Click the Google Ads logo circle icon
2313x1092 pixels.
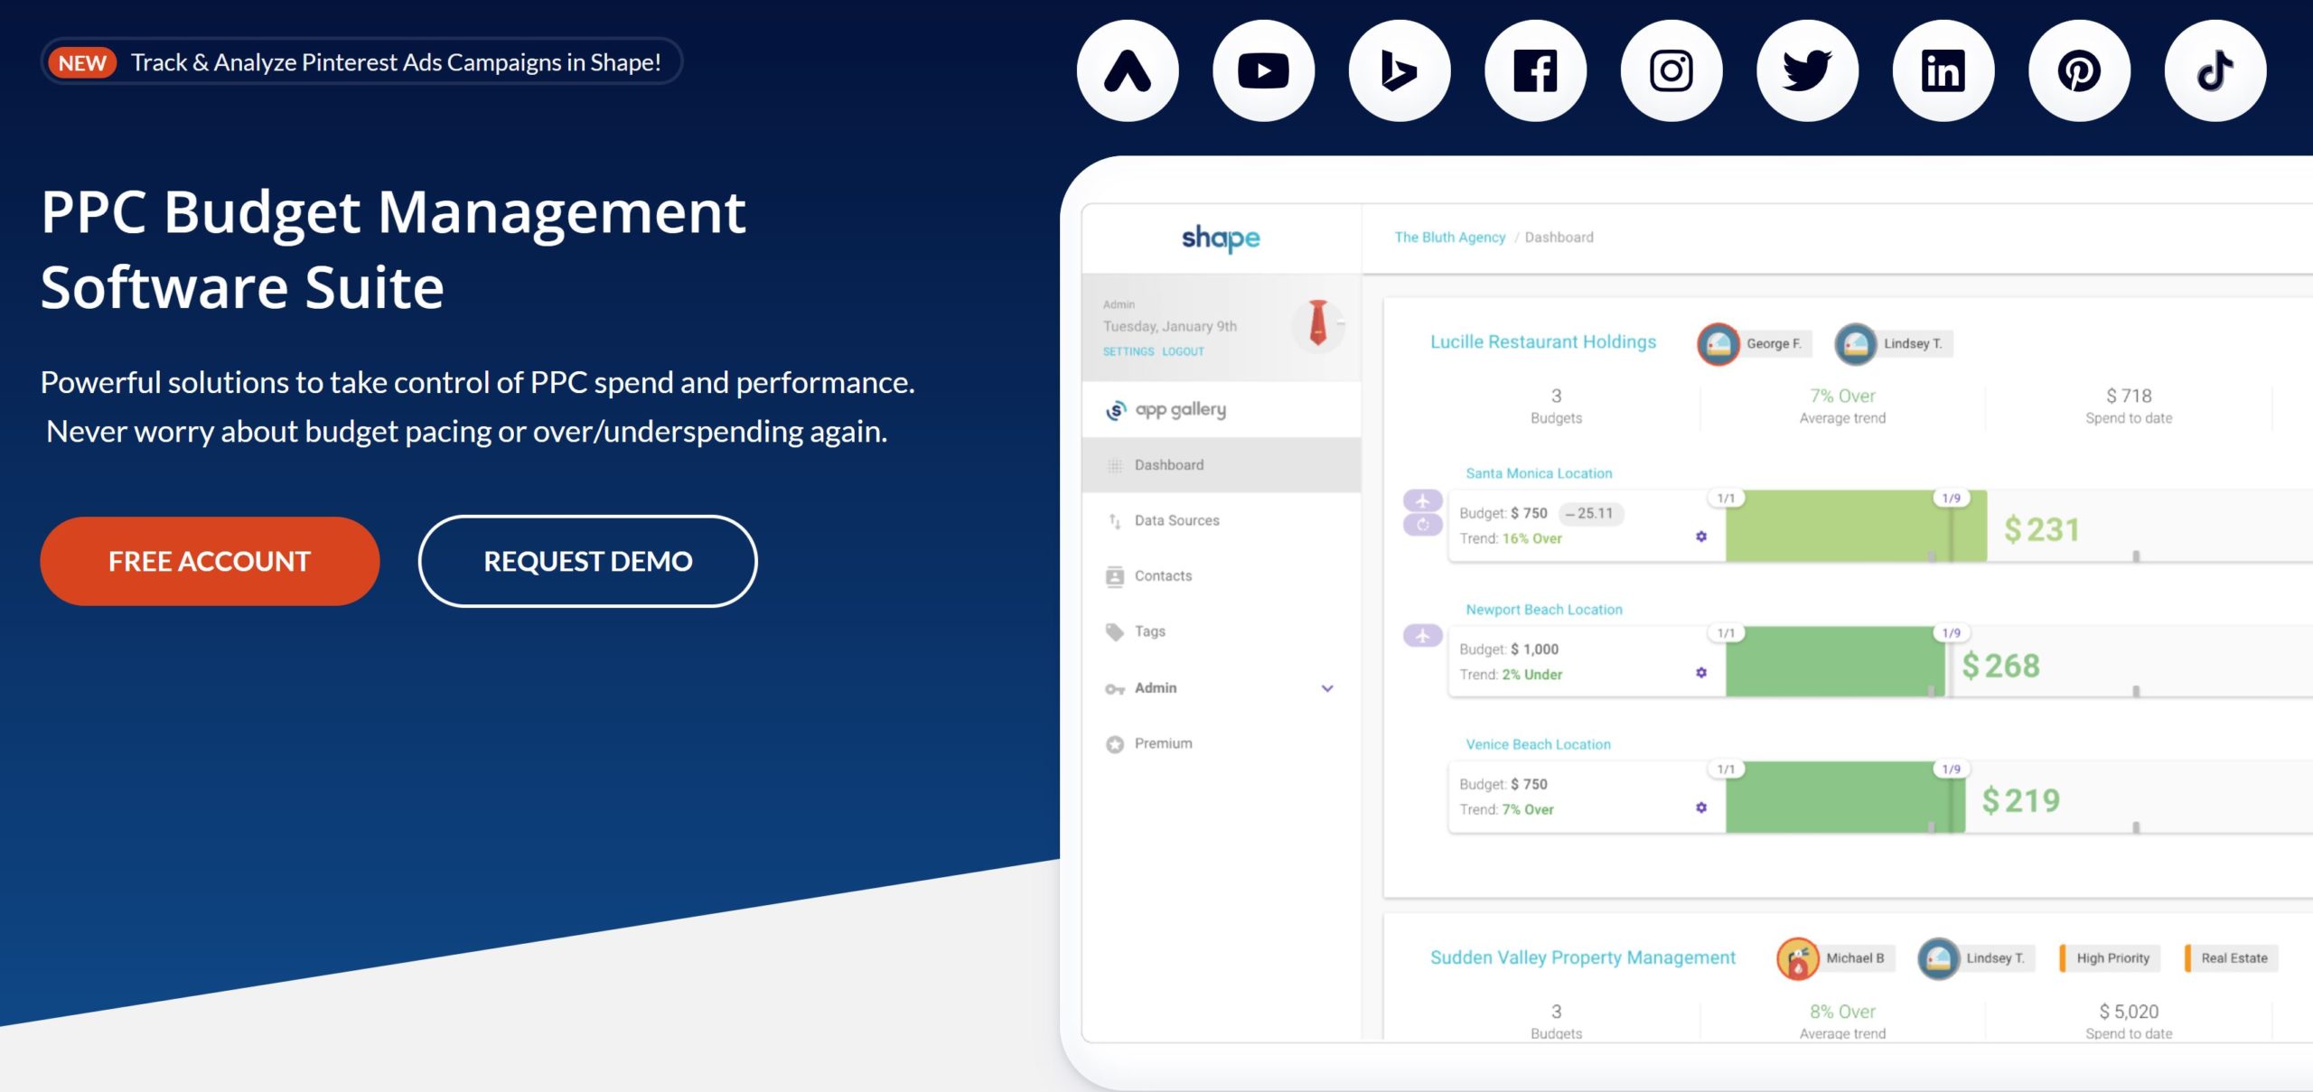[x=1128, y=70]
